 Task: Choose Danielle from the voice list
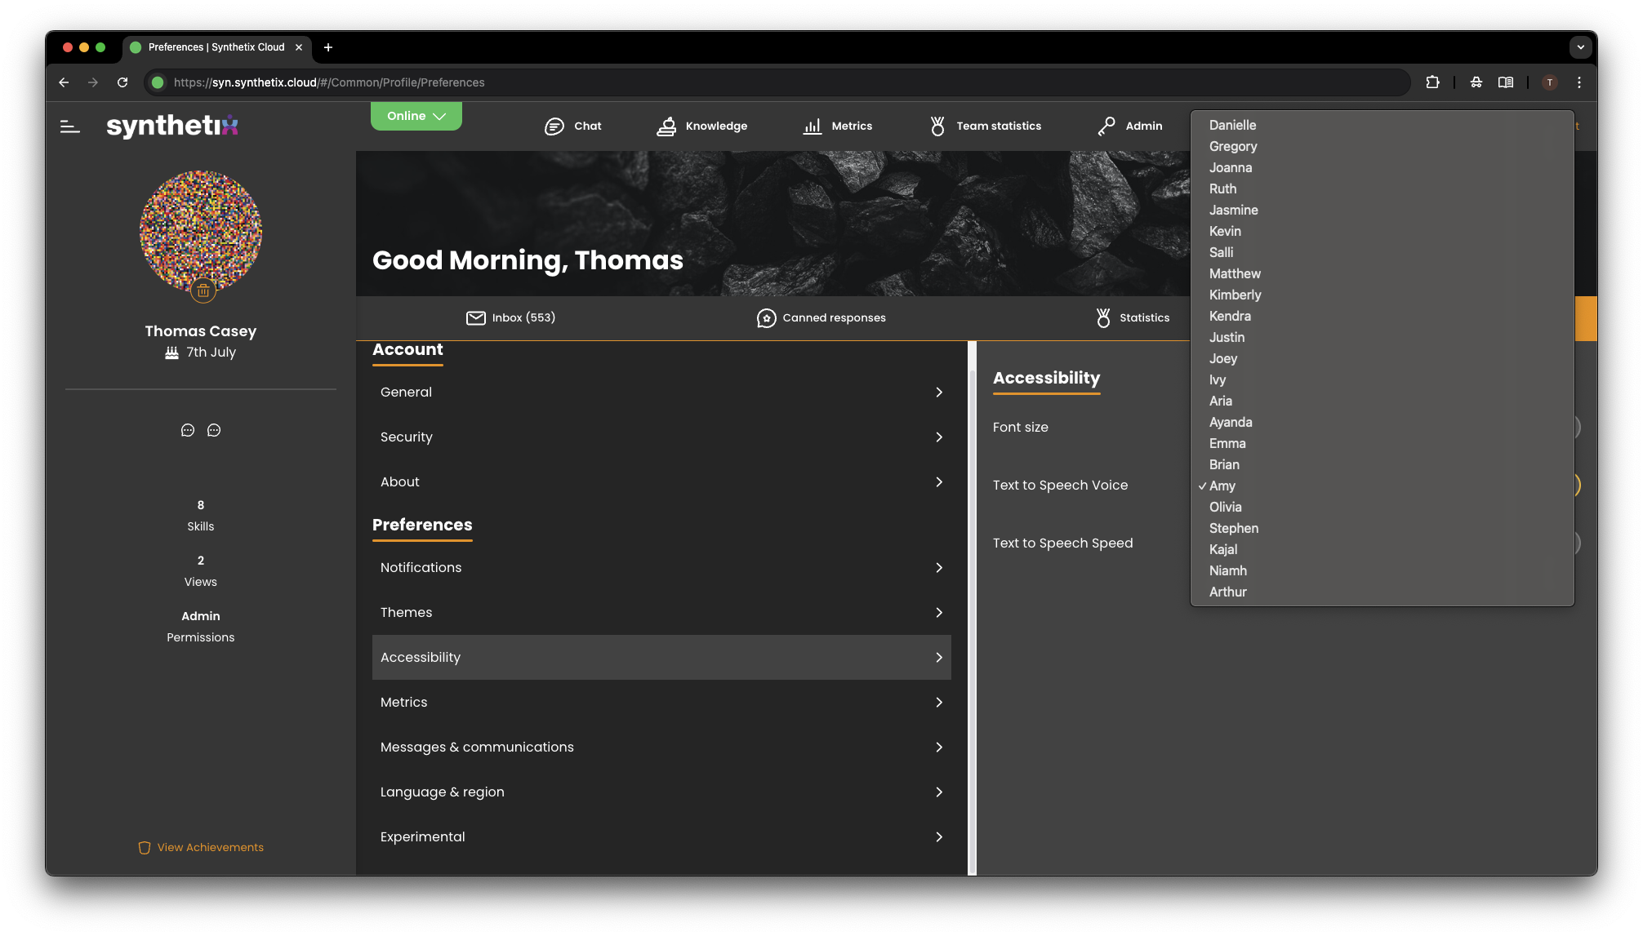point(1232,125)
